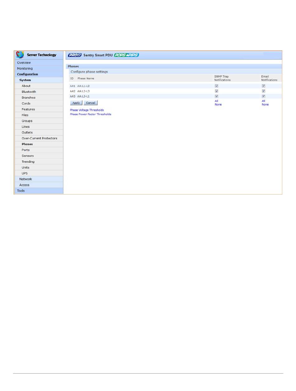The image size is (296, 391).
Task: Click the PRO2 badge icon
Action: (x=74, y=55)
